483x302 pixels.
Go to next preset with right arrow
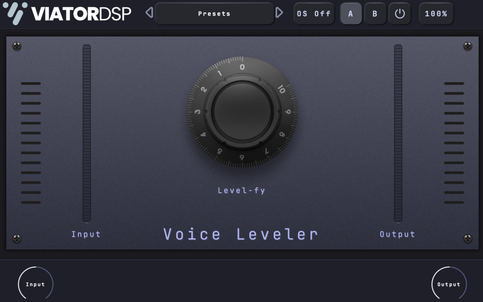(x=279, y=13)
